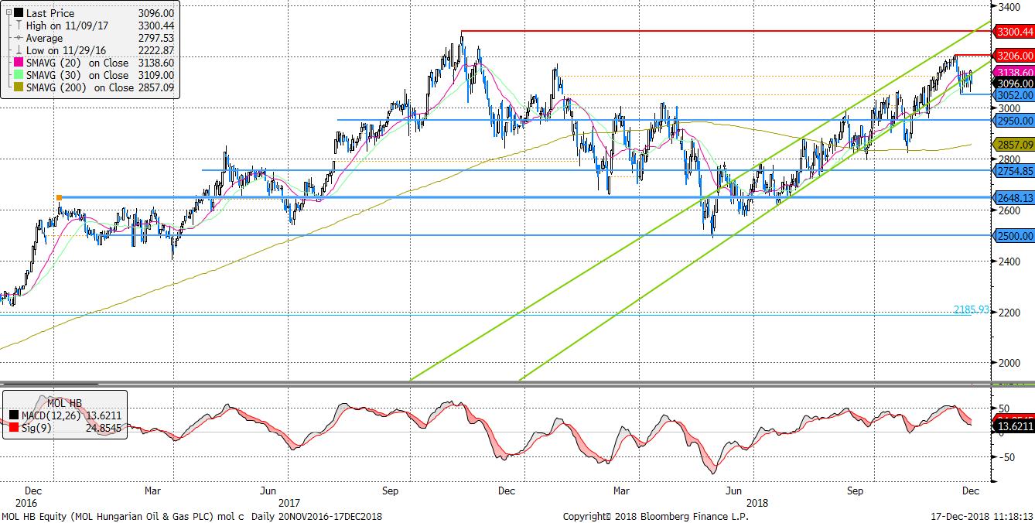The width and height of the screenshot is (1035, 523).
Task: Click the 13.6211 MACD axis tag
Action: coord(1013,426)
